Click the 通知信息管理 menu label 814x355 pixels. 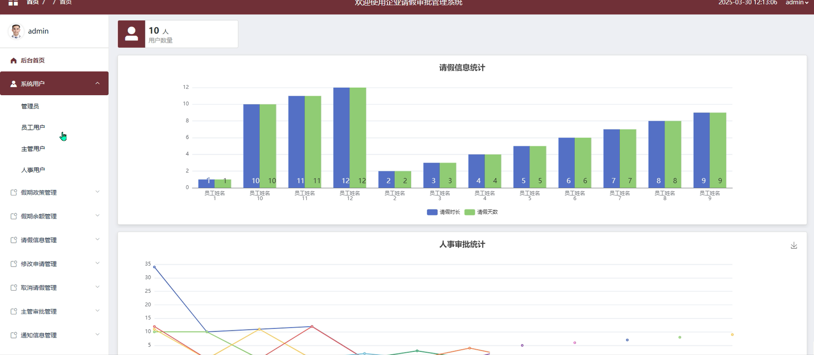click(x=39, y=335)
